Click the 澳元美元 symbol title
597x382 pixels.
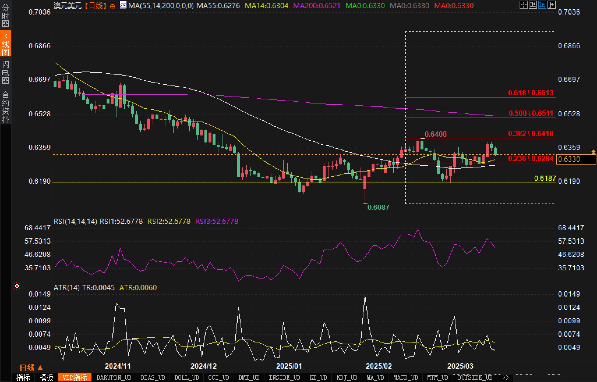pos(68,6)
